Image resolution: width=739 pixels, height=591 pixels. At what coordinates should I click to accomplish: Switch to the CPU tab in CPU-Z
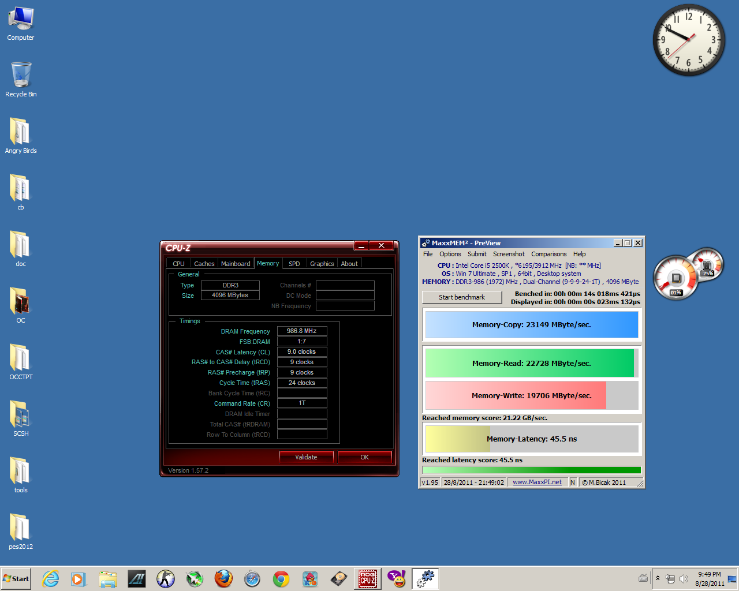point(179,264)
